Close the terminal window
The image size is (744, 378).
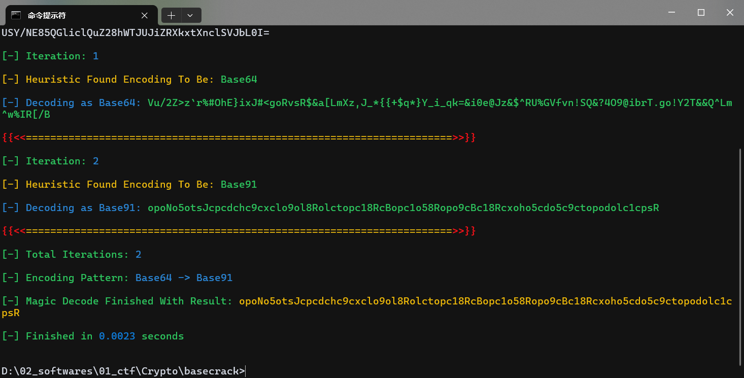730,13
